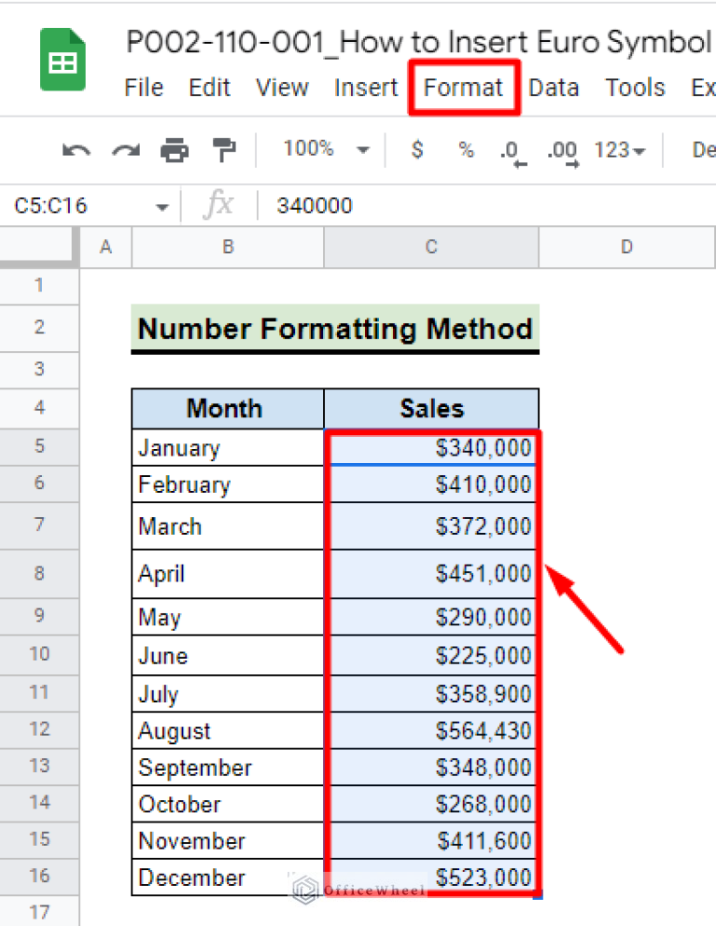Click the fx formula label
This screenshot has width=716, height=926.
pos(218,205)
